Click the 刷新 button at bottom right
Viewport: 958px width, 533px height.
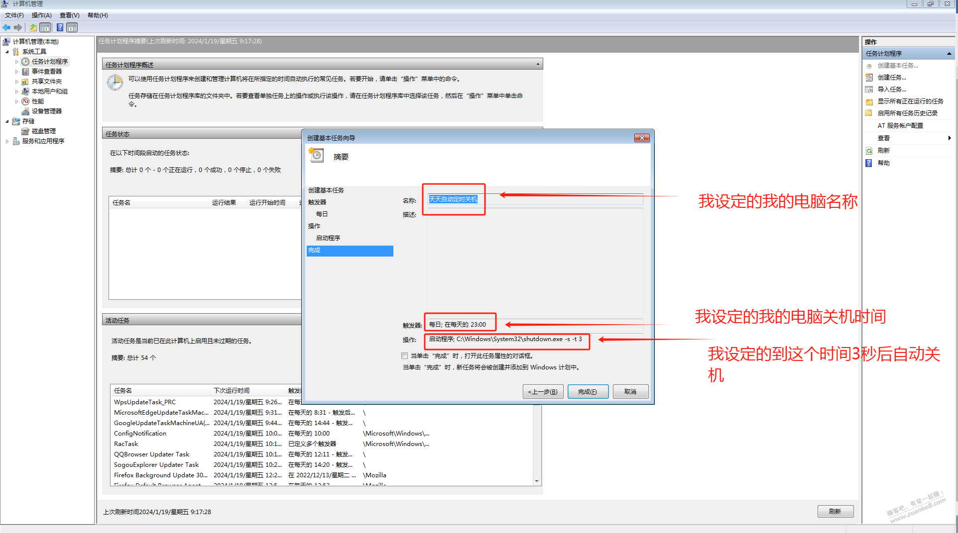pos(836,512)
